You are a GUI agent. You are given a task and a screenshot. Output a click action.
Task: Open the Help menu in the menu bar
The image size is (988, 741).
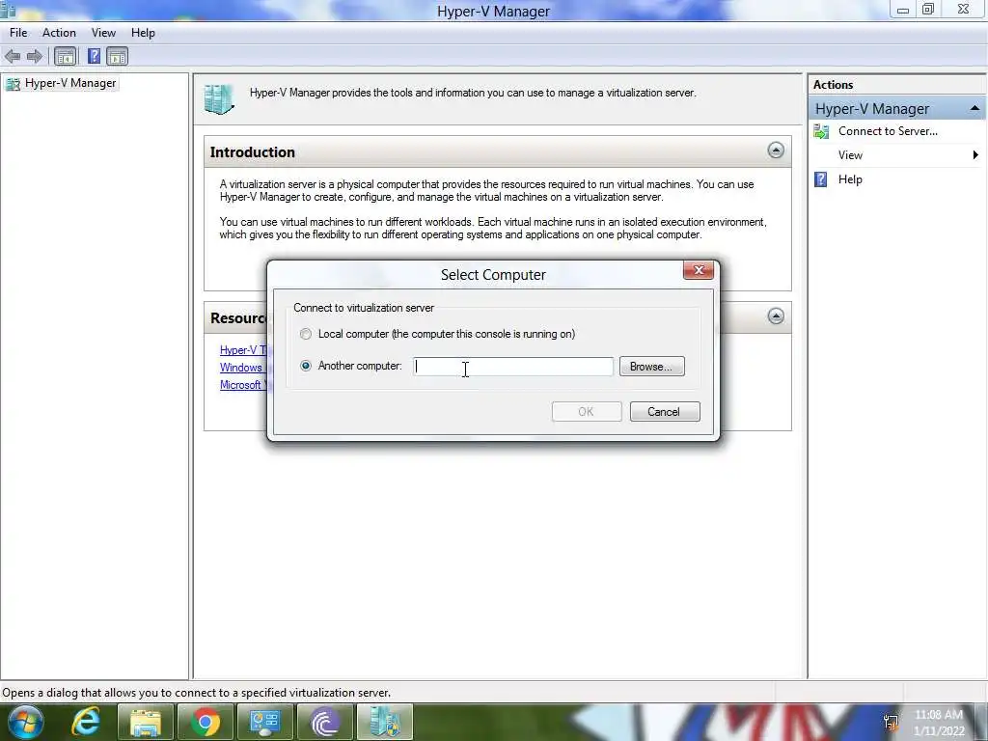click(x=143, y=33)
